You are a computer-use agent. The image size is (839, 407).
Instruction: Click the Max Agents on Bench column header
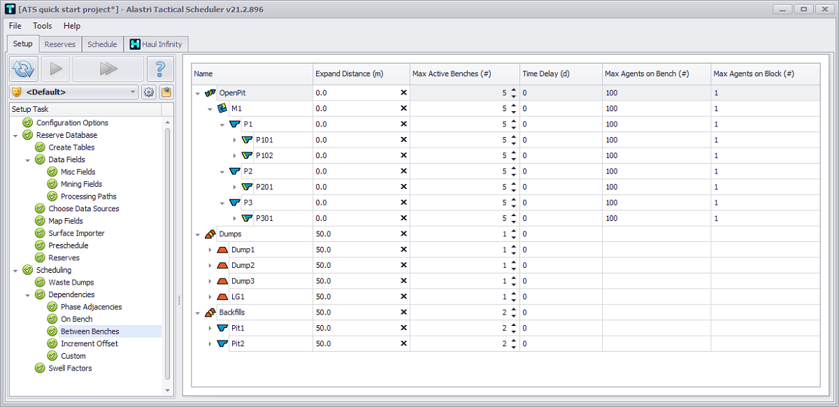(655, 73)
